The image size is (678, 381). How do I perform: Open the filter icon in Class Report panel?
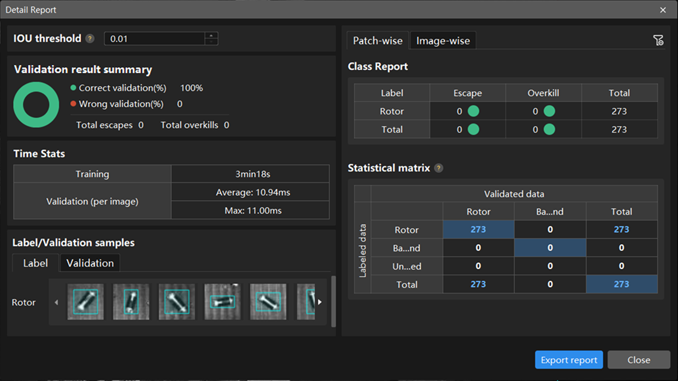(658, 41)
